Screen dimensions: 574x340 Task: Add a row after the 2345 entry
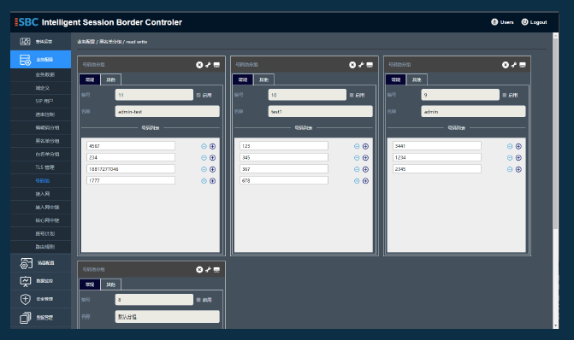tap(518, 169)
